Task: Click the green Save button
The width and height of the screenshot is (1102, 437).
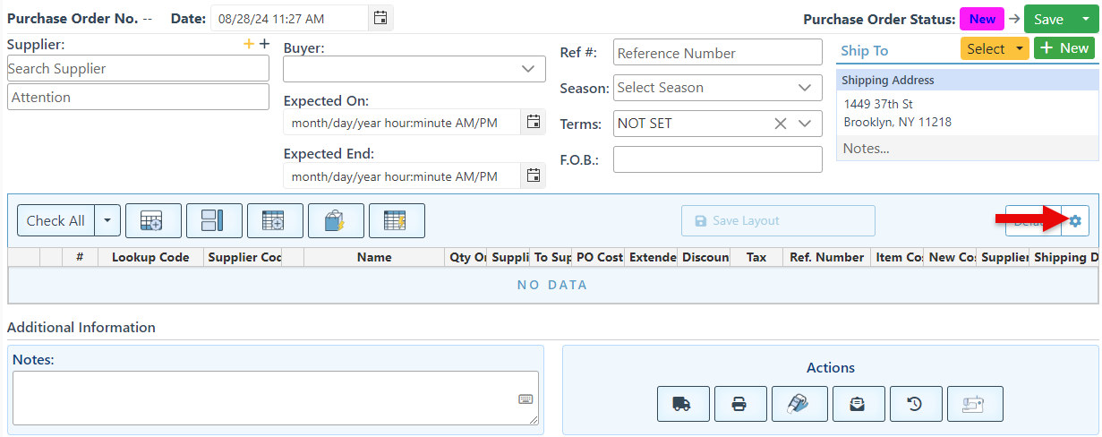Action: click(x=1048, y=20)
